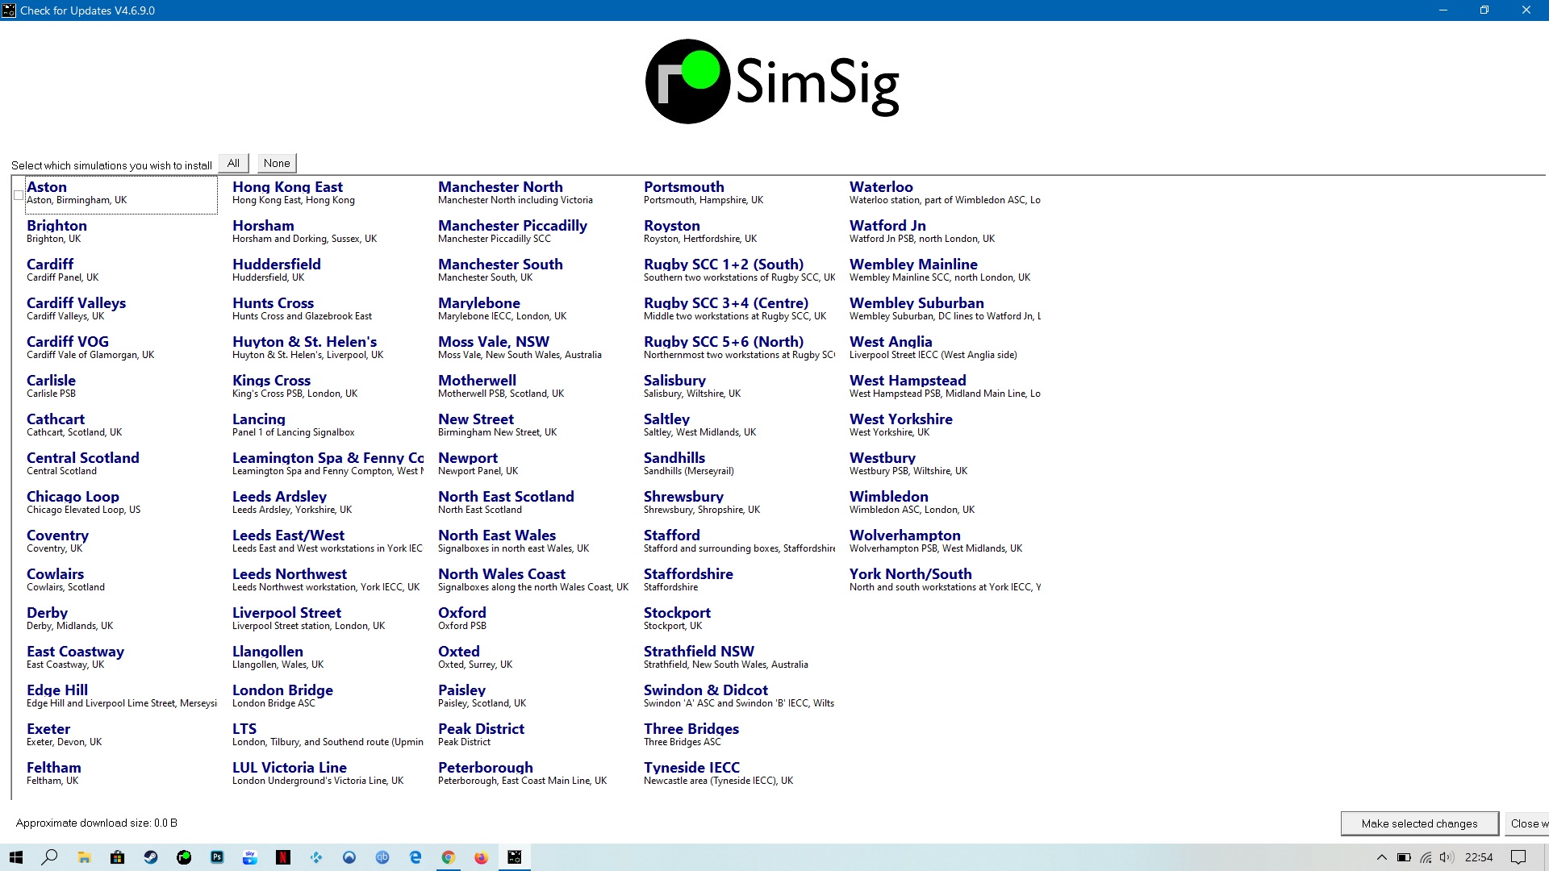Select the Three Bridges simulation
Screen dimensions: 1549x871
click(691, 734)
